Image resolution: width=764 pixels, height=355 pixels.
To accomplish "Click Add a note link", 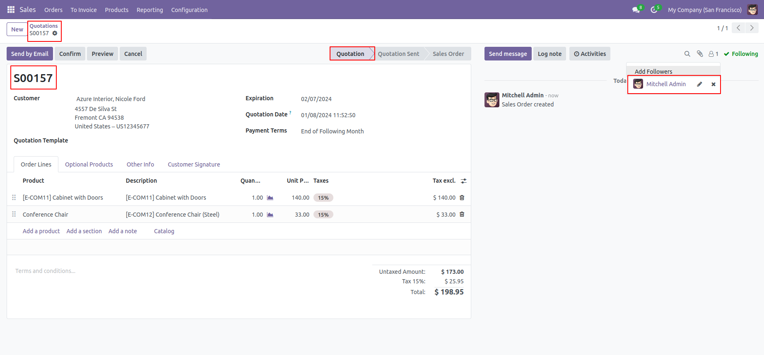I will coord(123,231).
